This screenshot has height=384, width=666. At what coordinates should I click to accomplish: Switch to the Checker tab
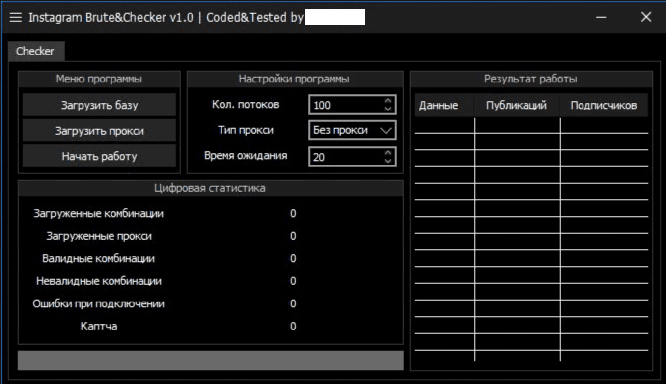(x=35, y=51)
